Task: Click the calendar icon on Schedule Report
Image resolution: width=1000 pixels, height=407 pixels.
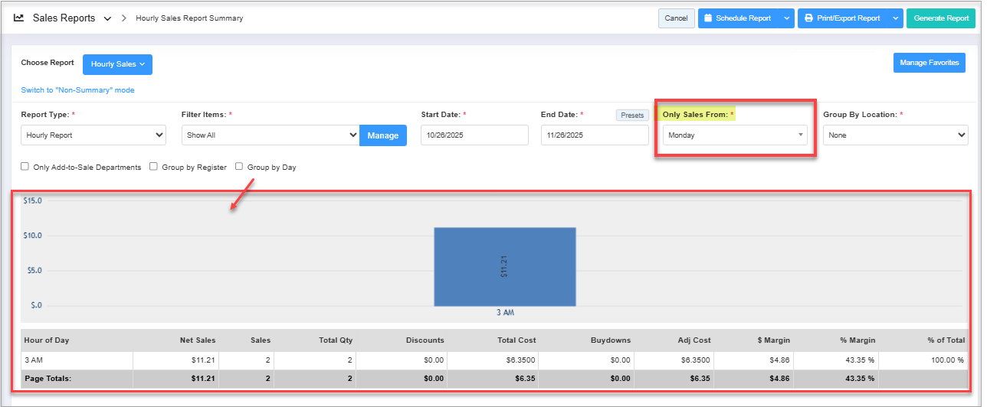Action: (x=708, y=18)
